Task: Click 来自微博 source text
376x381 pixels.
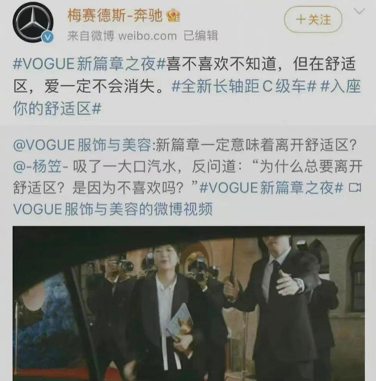Action: click(x=91, y=36)
